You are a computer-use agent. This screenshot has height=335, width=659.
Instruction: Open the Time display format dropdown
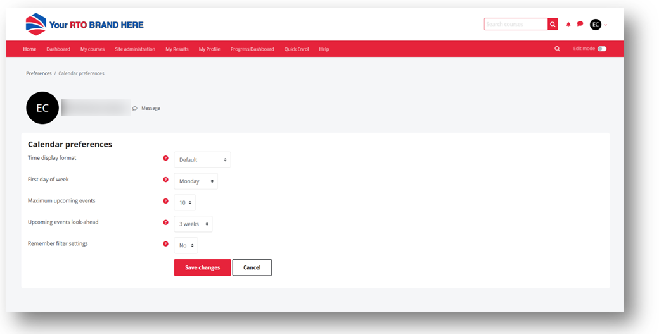tap(202, 160)
